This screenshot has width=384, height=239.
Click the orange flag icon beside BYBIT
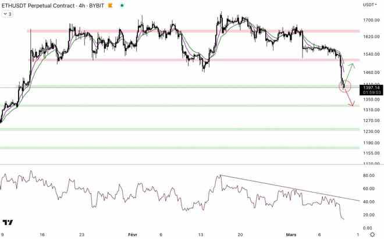111,5
